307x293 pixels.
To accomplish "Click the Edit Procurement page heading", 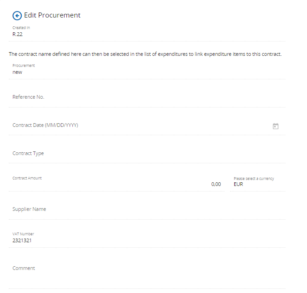I will click(52, 15).
